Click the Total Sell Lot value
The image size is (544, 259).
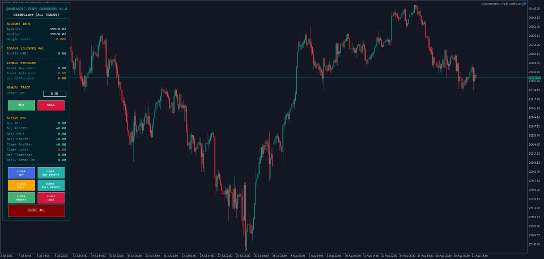[62, 73]
